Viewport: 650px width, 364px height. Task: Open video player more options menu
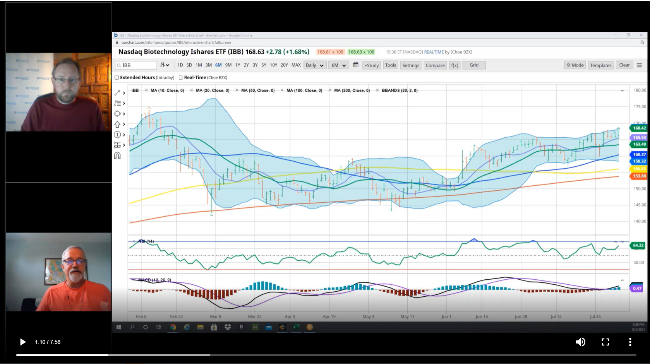click(630, 342)
